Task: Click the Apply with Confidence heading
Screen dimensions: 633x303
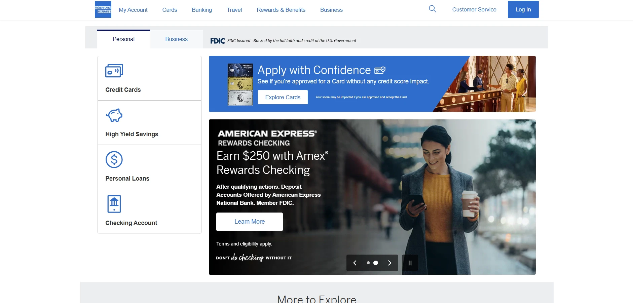Action: [314, 70]
